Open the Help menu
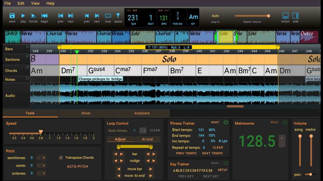This screenshot has width=323, height=181. click(x=50, y=3)
